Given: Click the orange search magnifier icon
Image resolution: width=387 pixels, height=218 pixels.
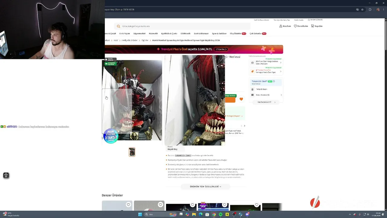Looking at the screenshot, I should click(x=119, y=26).
